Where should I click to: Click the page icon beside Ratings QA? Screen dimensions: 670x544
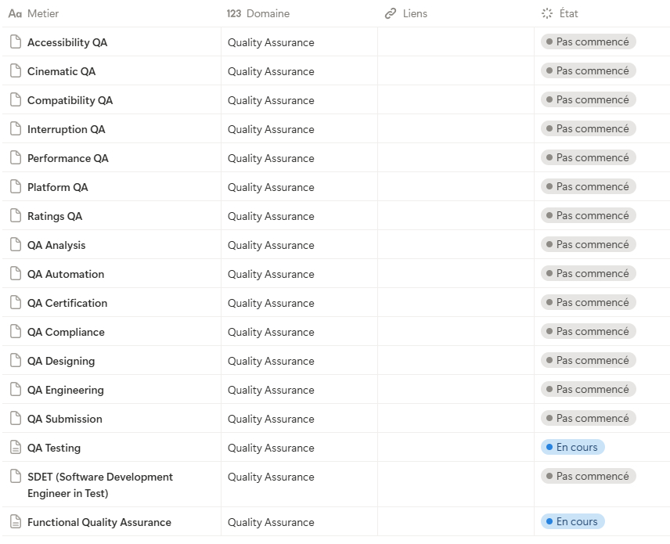(15, 216)
